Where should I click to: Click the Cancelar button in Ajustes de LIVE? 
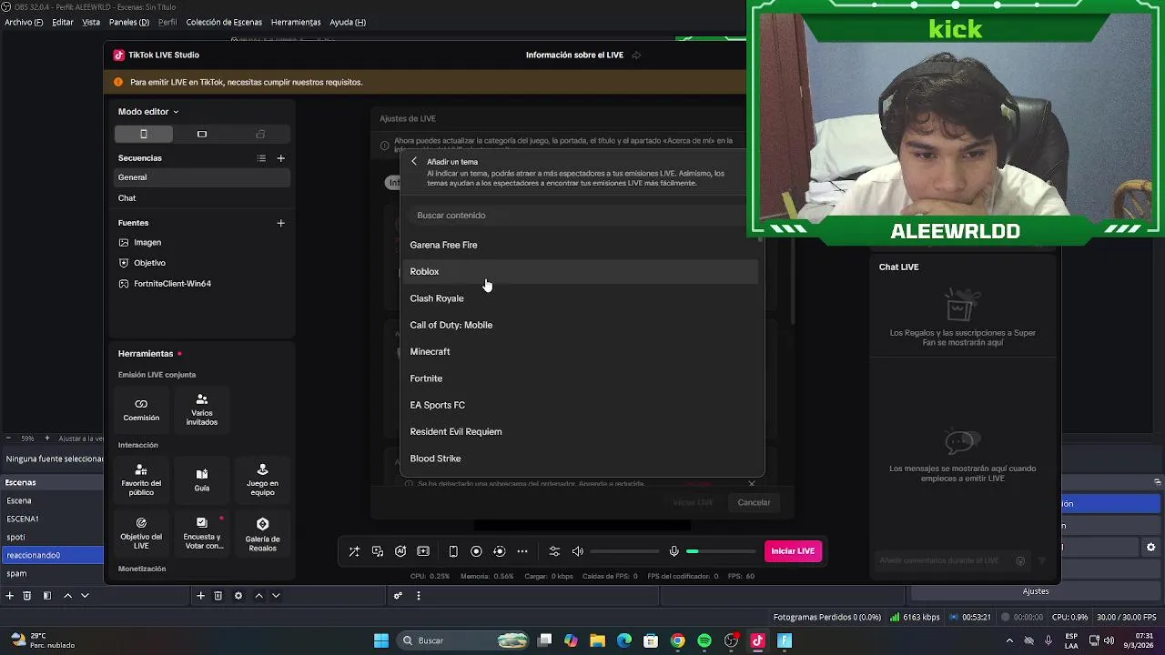pos(754,503)
